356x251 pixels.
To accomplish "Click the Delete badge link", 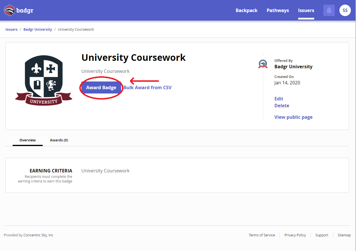I will click(x=282, y=106).
